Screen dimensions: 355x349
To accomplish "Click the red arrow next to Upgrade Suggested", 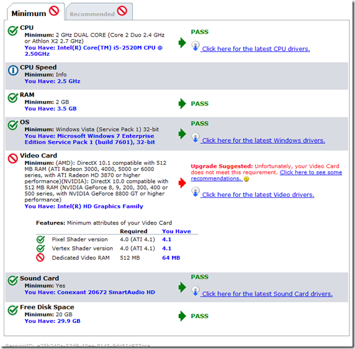I will [x=182, y=183].
